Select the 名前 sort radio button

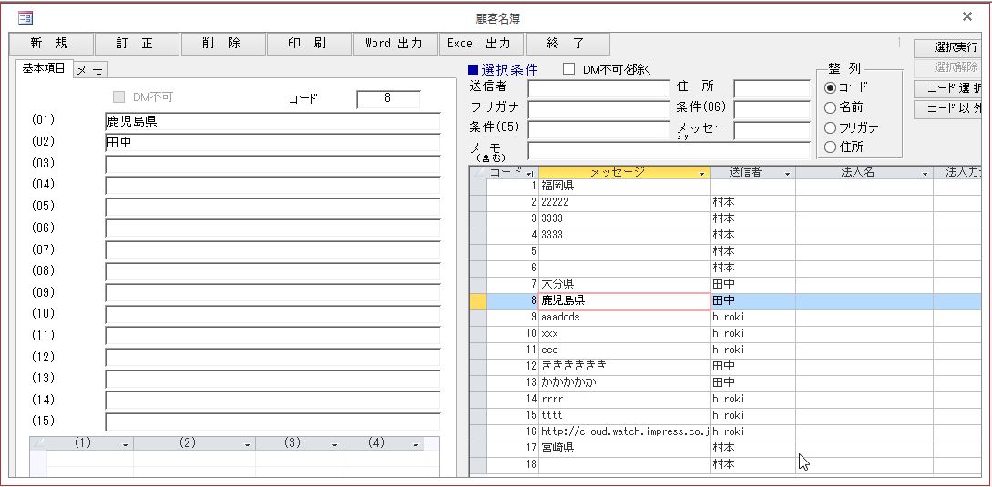coord(830,107)
